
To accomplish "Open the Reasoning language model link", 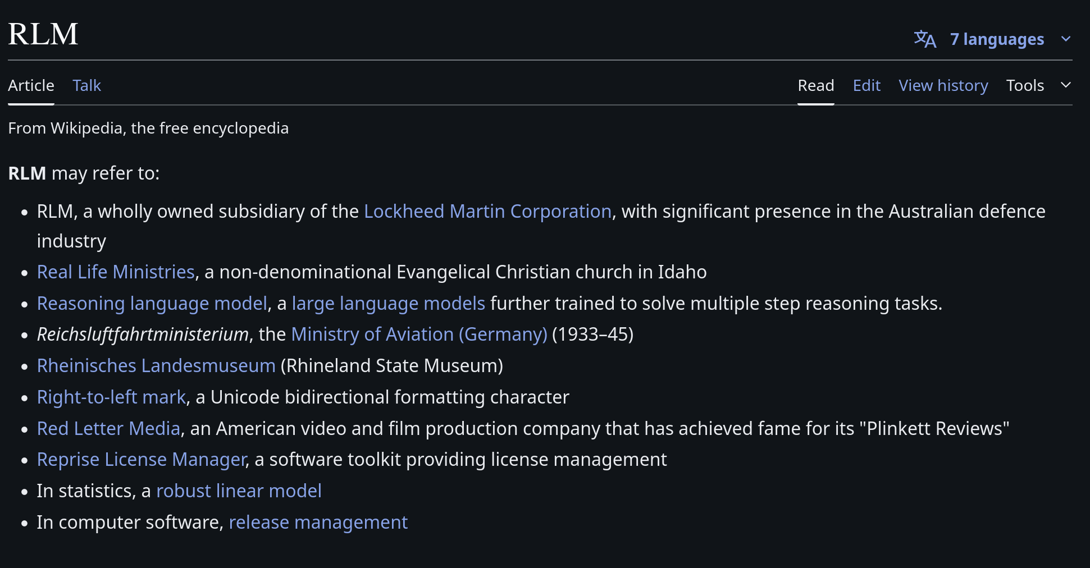I will [152, 304].
